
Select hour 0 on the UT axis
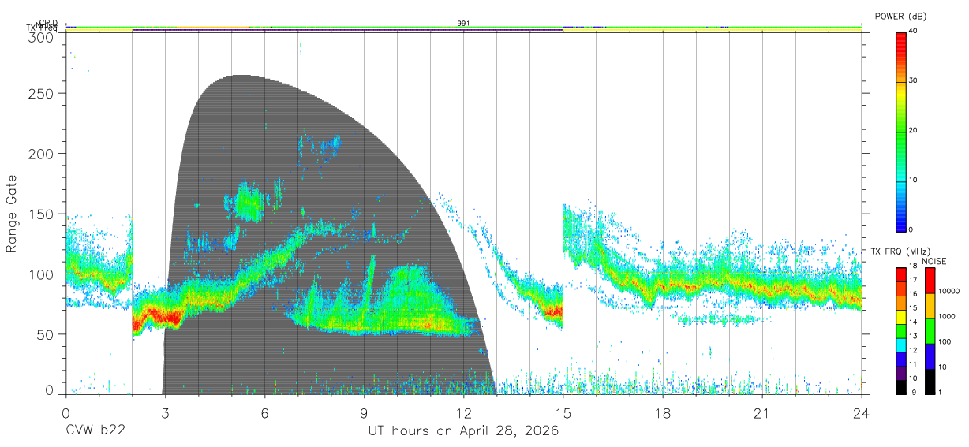click(65, 412)
